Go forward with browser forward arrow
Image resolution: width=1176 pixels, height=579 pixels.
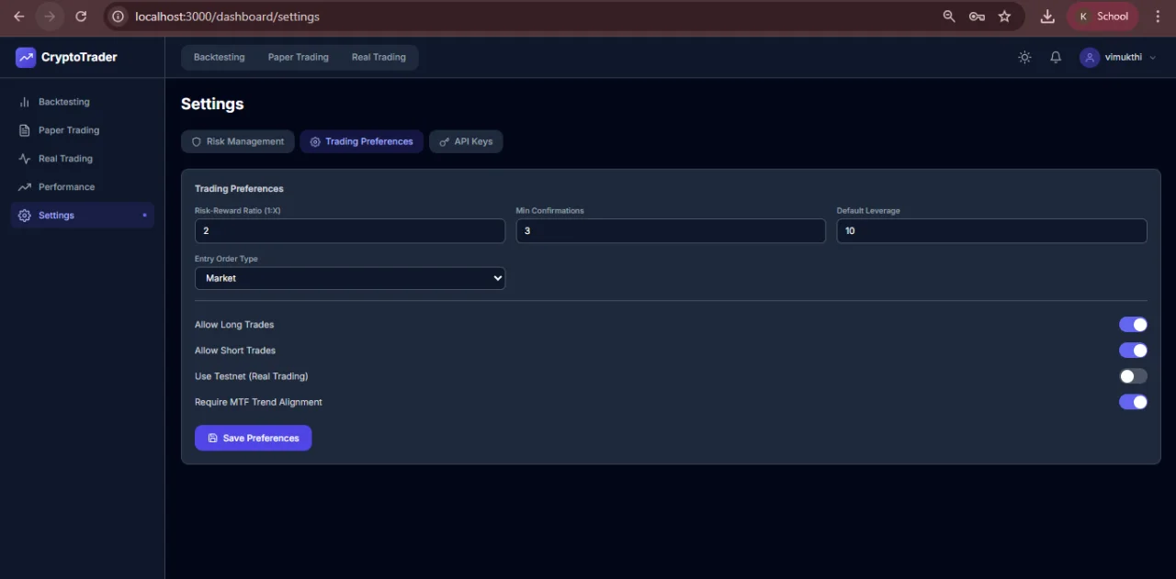[50, 17]
